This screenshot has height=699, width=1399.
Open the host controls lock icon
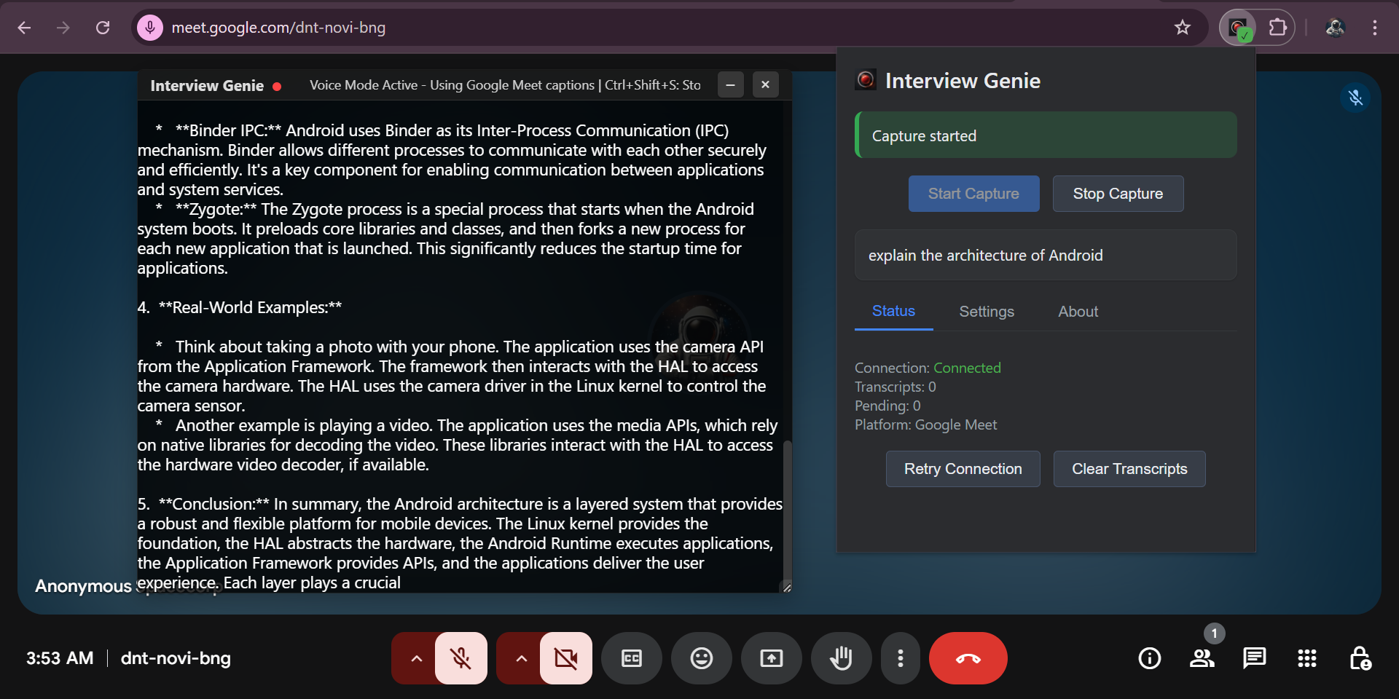click(1360, 658)
